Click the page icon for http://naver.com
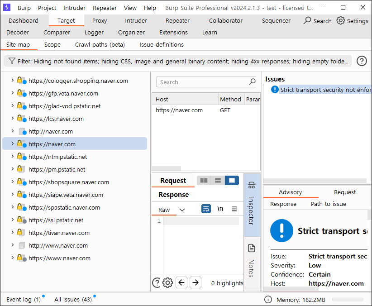372x306 pixels. point(22,131)
